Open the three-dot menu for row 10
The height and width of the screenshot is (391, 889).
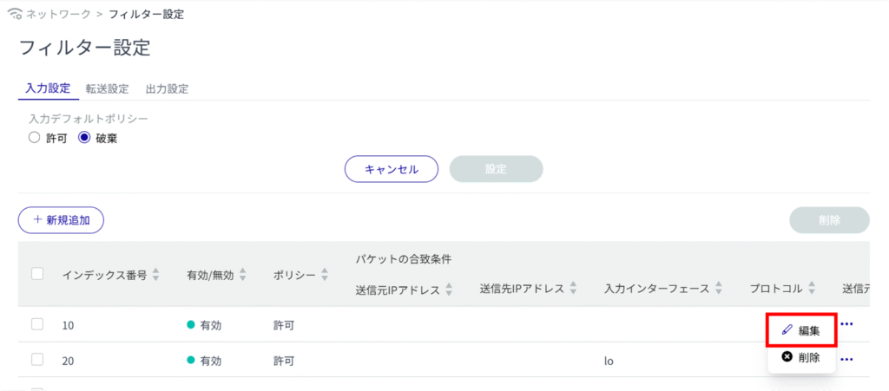[847, 324]
